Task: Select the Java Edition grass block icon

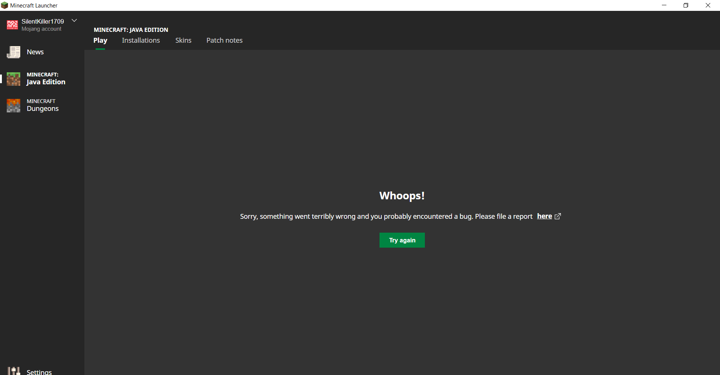Action: tap(13, 79)
